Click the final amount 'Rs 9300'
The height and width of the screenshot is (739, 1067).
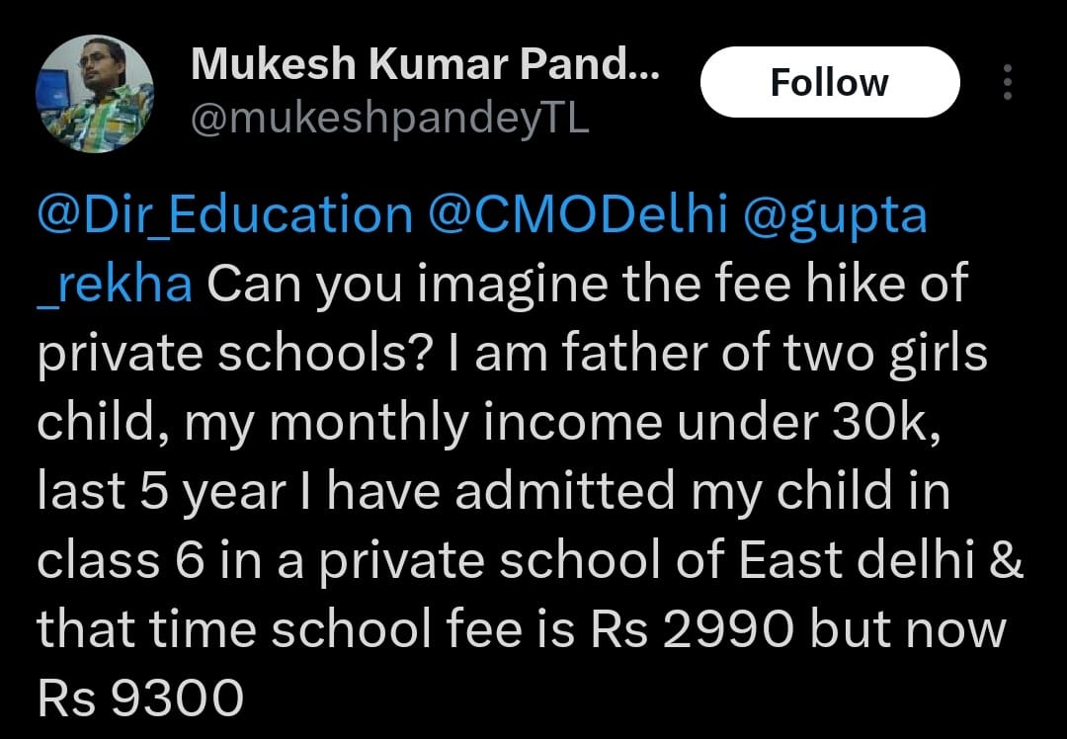point(140,698)
